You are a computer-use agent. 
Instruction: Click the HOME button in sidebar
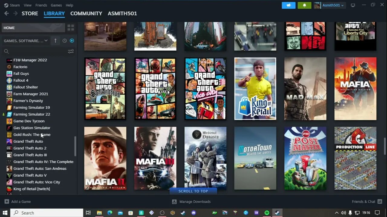click(33, 28)
